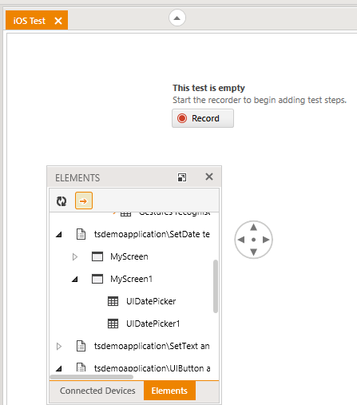Close the iOS Test tab
Viewport: 357px width, 405px height.
click(58, 21)
